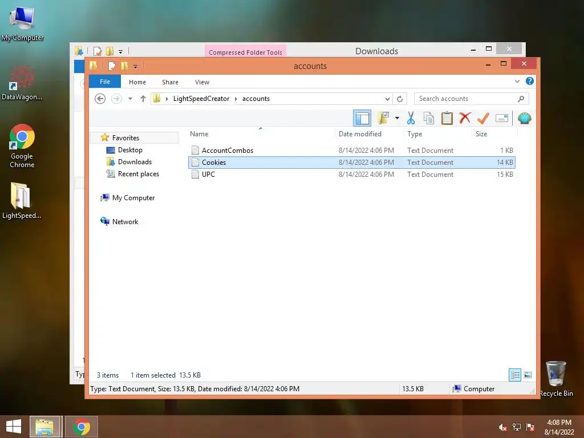Click accounts in the address path
This screenshot has height=438, width=584.
(x=256, y=99)
